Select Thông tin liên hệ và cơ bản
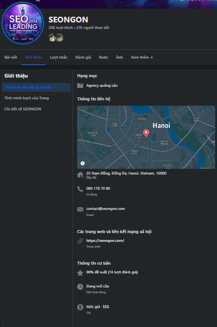 pos(36,87)
